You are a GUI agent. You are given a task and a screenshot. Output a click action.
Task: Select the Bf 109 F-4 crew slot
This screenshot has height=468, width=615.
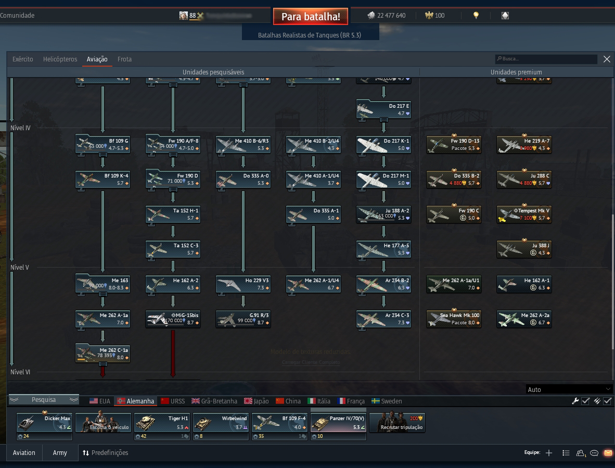point(279,426)
